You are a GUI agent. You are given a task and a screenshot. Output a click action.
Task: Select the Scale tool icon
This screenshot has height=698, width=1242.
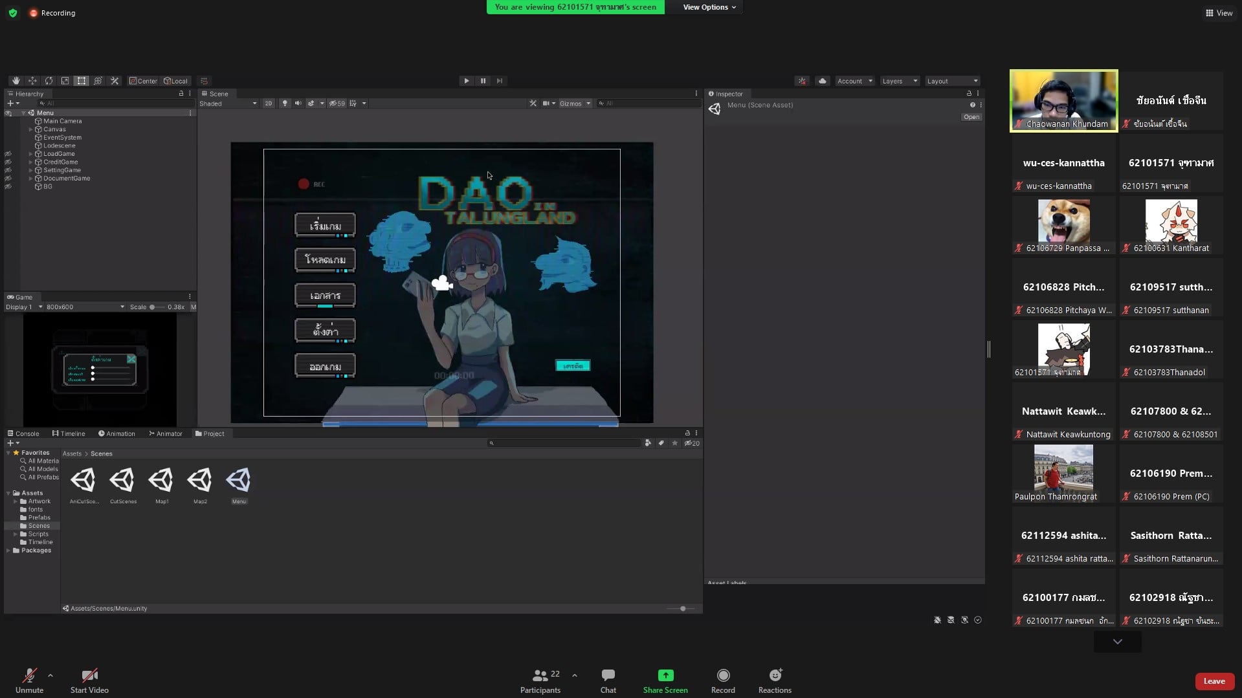tap(65, 81)
